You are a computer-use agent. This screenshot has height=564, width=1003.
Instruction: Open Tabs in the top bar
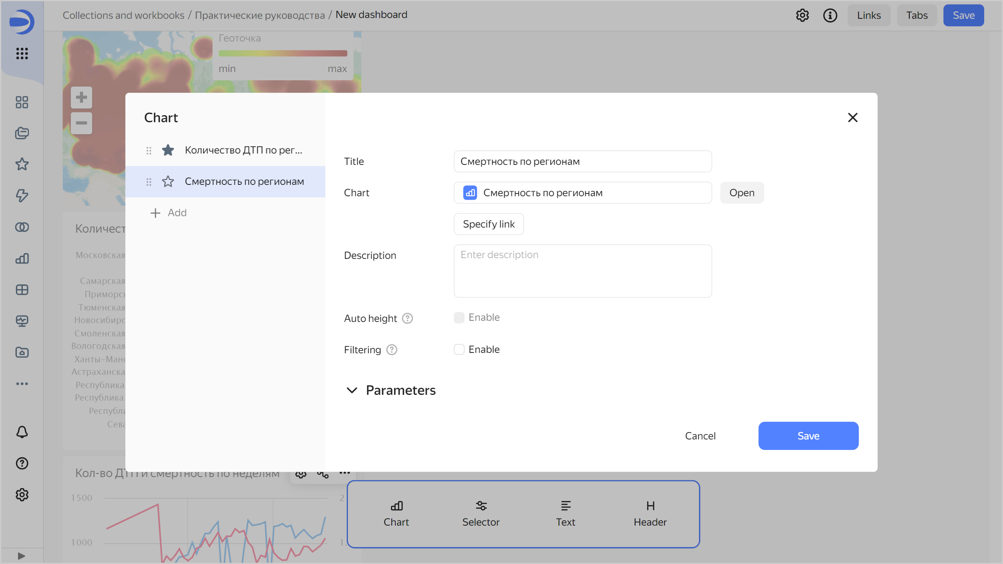pyautogui.click(x=916, y=15)
